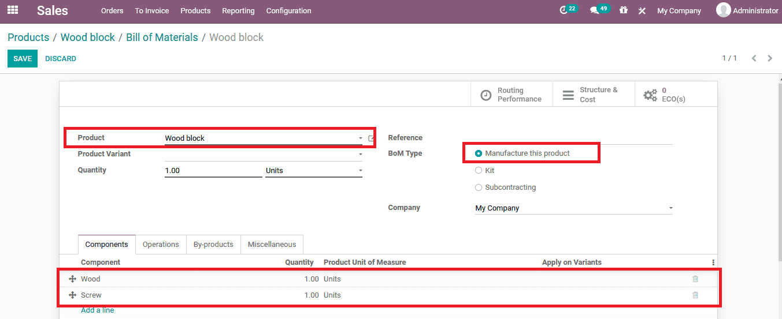The width and height of the screenshot is (782, 319).
Task: Click Add a line link
Action: (x=98, y=310)
